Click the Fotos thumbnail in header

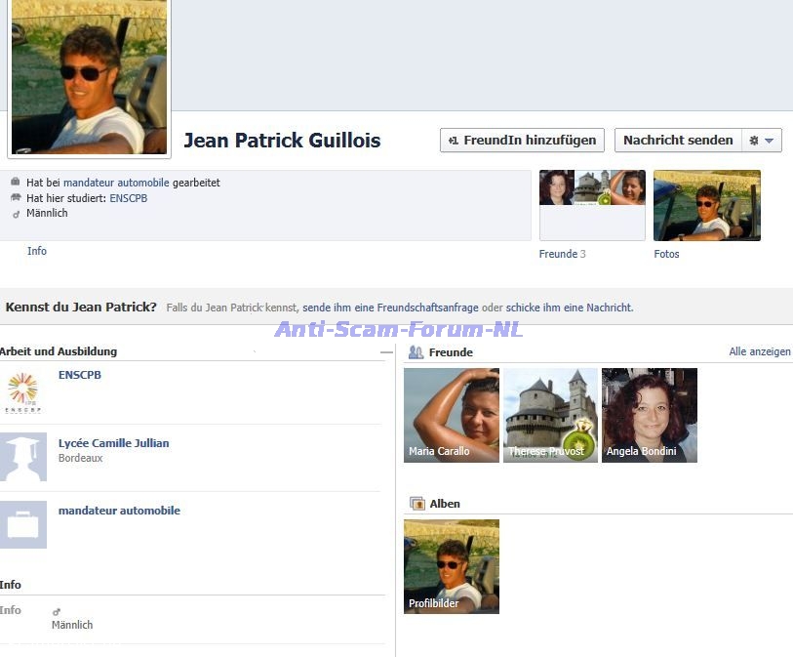[x=706, y=205]
